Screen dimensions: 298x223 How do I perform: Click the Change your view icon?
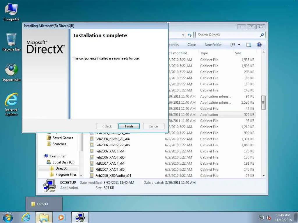233,45
